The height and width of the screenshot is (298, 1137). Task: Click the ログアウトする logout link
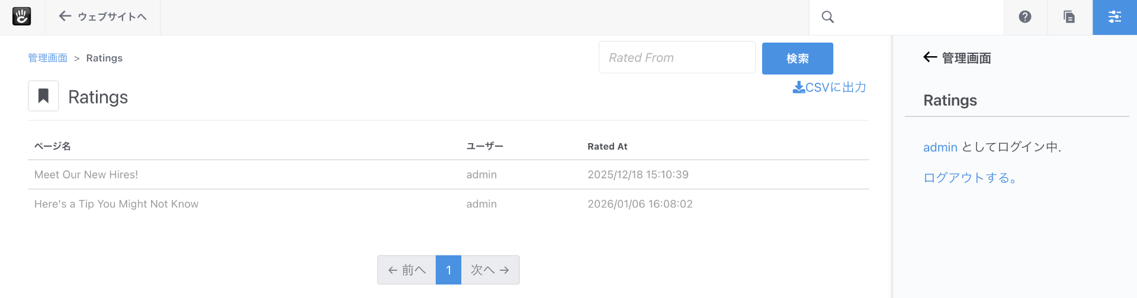point(969,178)
